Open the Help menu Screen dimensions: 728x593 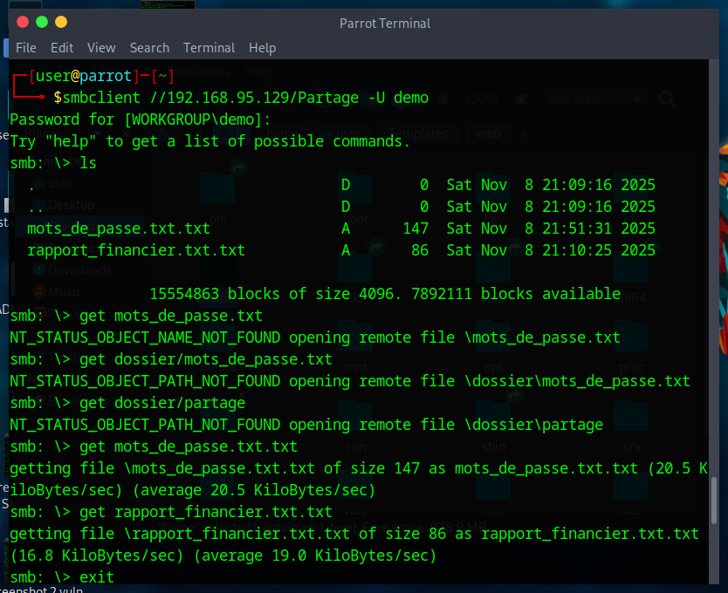pyautogui.click(x=263, y=48)
